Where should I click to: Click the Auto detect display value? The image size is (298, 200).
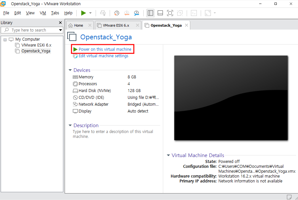pos(138,111)
